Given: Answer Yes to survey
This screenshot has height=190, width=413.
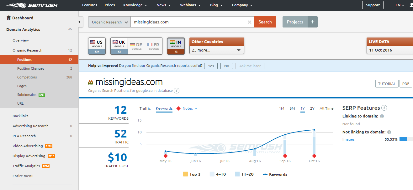Looking at the screenshot, I should point(211,66).
